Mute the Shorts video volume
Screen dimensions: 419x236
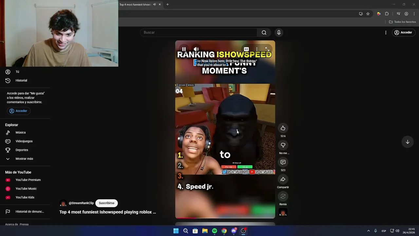point(196,49)
